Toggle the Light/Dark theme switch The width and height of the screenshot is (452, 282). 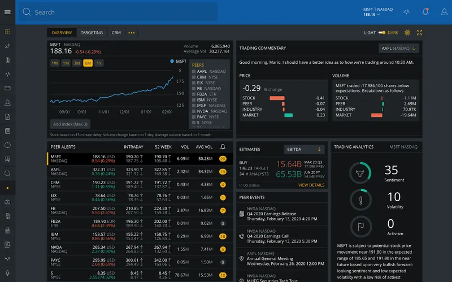[x=382, y=33]
